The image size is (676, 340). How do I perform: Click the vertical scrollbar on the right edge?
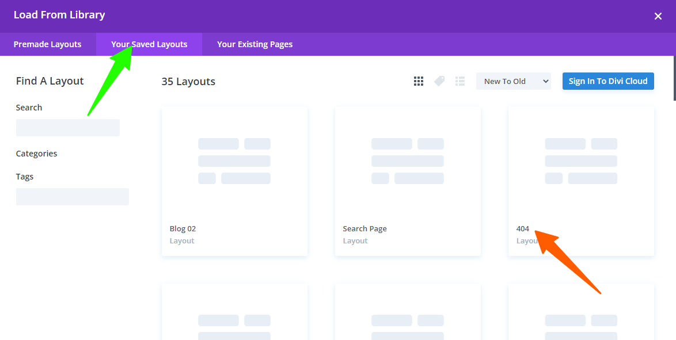tap(674, 78)
